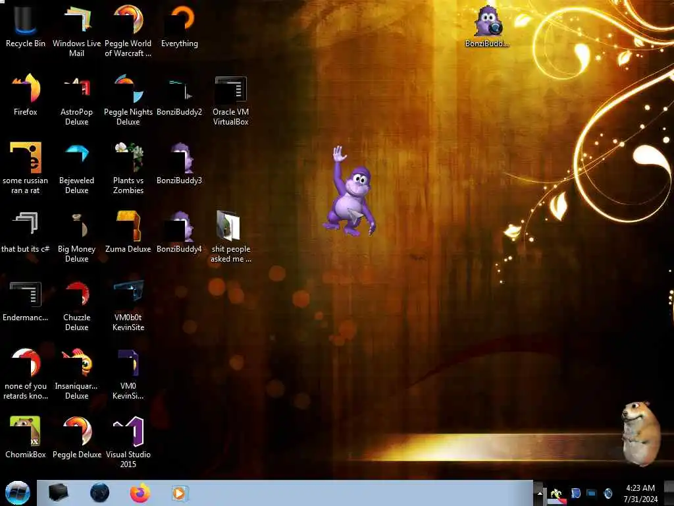The width and height of the screenshot is (674, 506).
Task: Select 'that but its c#' icon
Action: (26, 231)
